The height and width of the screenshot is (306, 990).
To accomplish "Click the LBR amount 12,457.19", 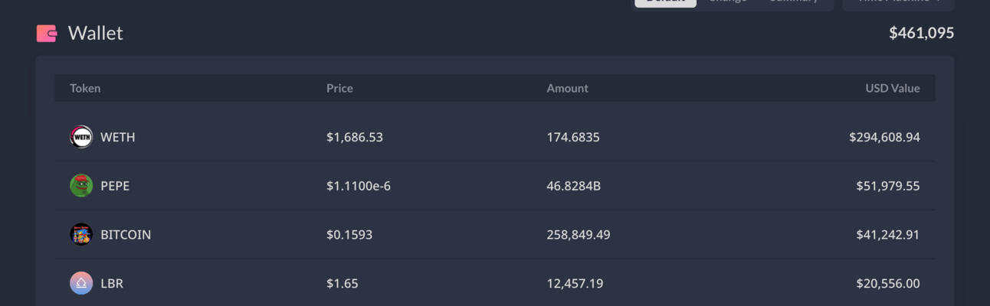I will (575, 284).
